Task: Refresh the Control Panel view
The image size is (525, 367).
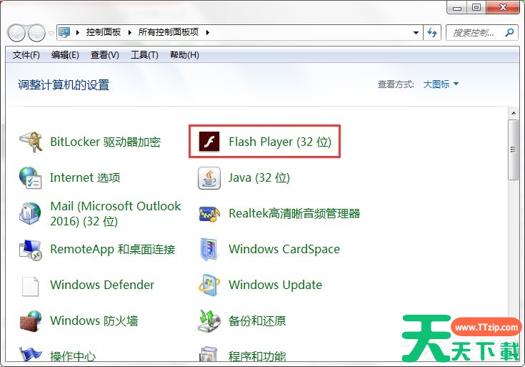Action: 432,32
